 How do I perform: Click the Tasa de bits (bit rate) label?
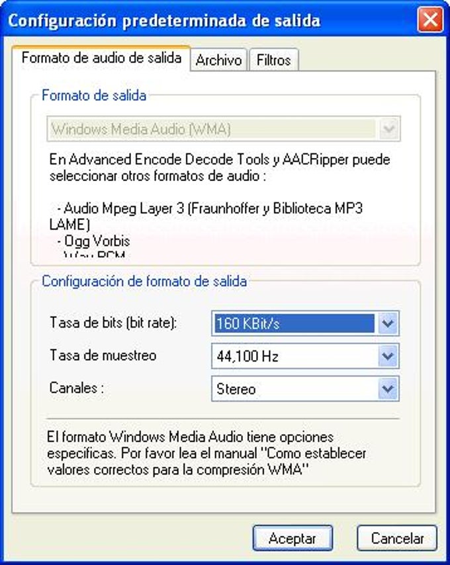pos(113,322)
